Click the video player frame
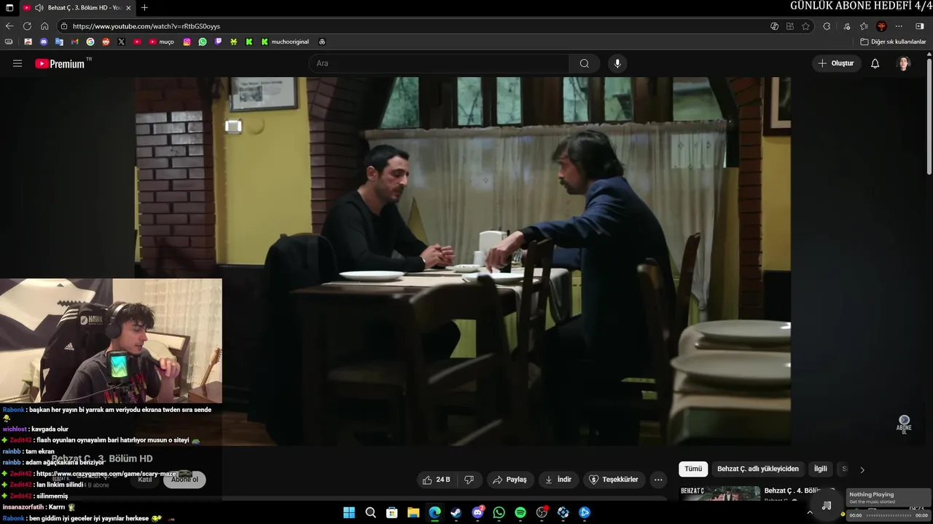 462,261
